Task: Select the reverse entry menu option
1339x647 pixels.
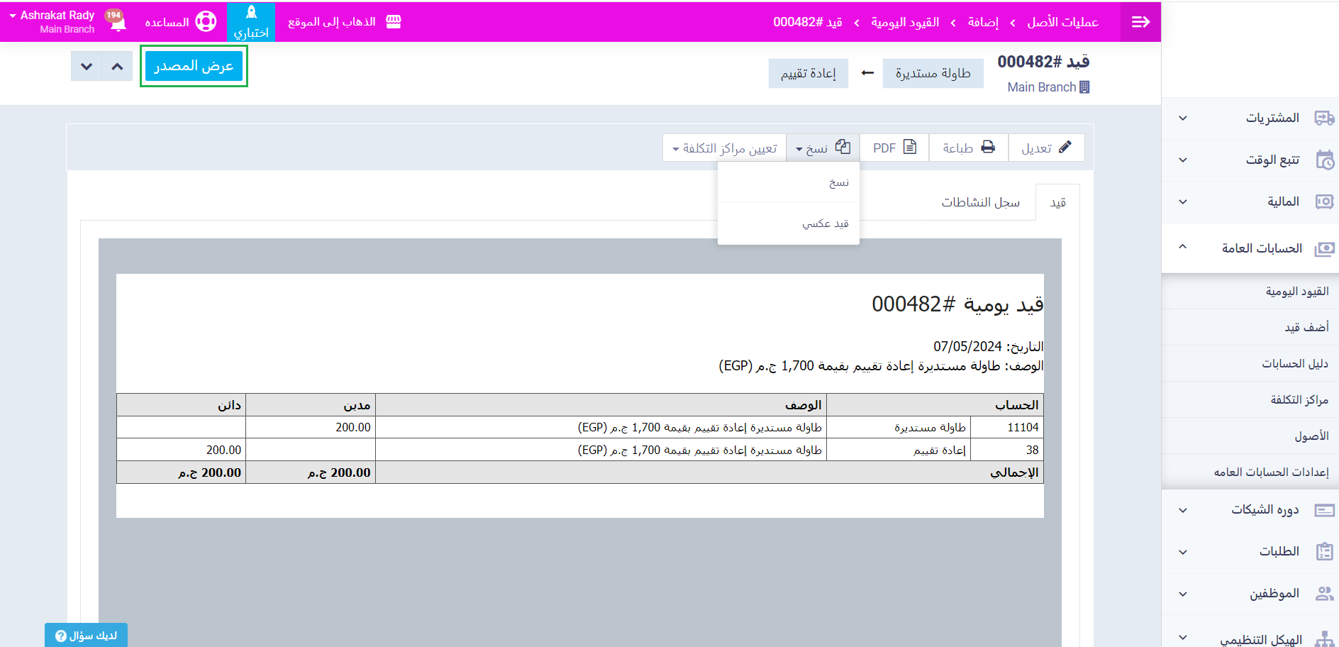Action: click(x=825, y=223)
